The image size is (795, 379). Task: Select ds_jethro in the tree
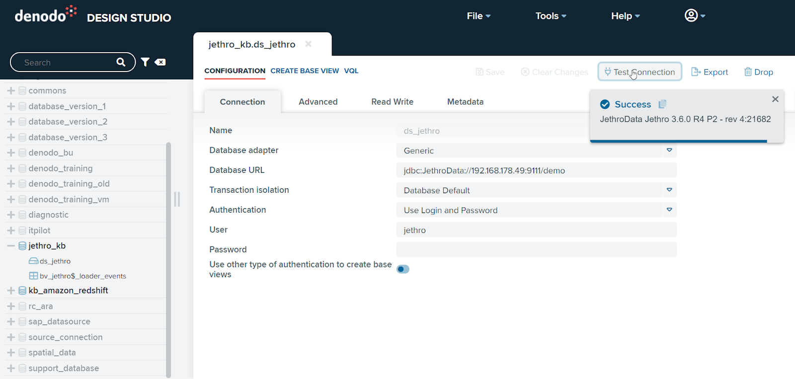click(x=55, y=261)
